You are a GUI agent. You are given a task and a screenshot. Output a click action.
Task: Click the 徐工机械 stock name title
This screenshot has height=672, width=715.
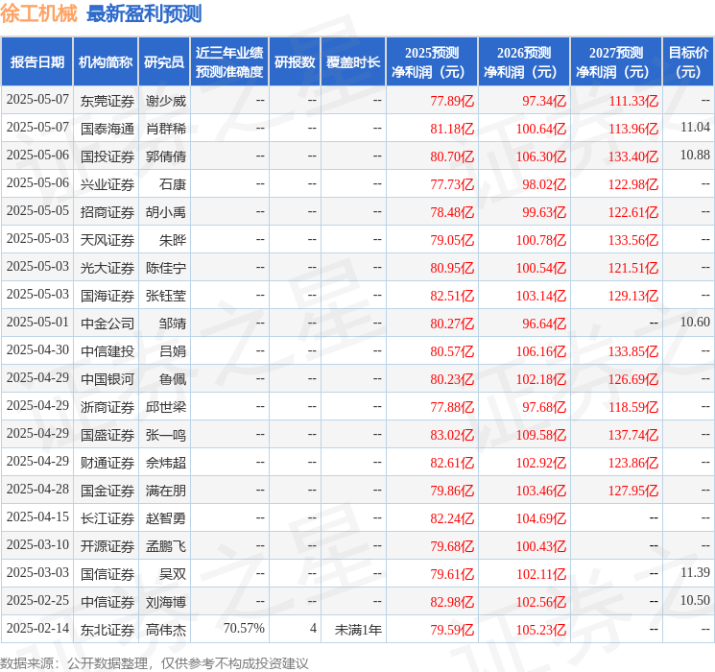click(39, 13)
